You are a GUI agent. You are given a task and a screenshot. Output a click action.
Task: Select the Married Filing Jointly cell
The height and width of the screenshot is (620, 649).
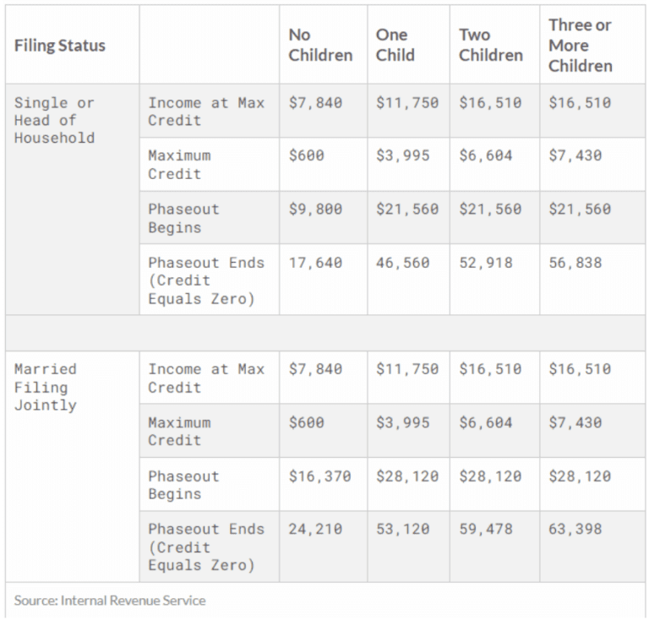point(46,387)
